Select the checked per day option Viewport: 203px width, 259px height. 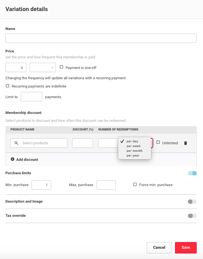132,141
